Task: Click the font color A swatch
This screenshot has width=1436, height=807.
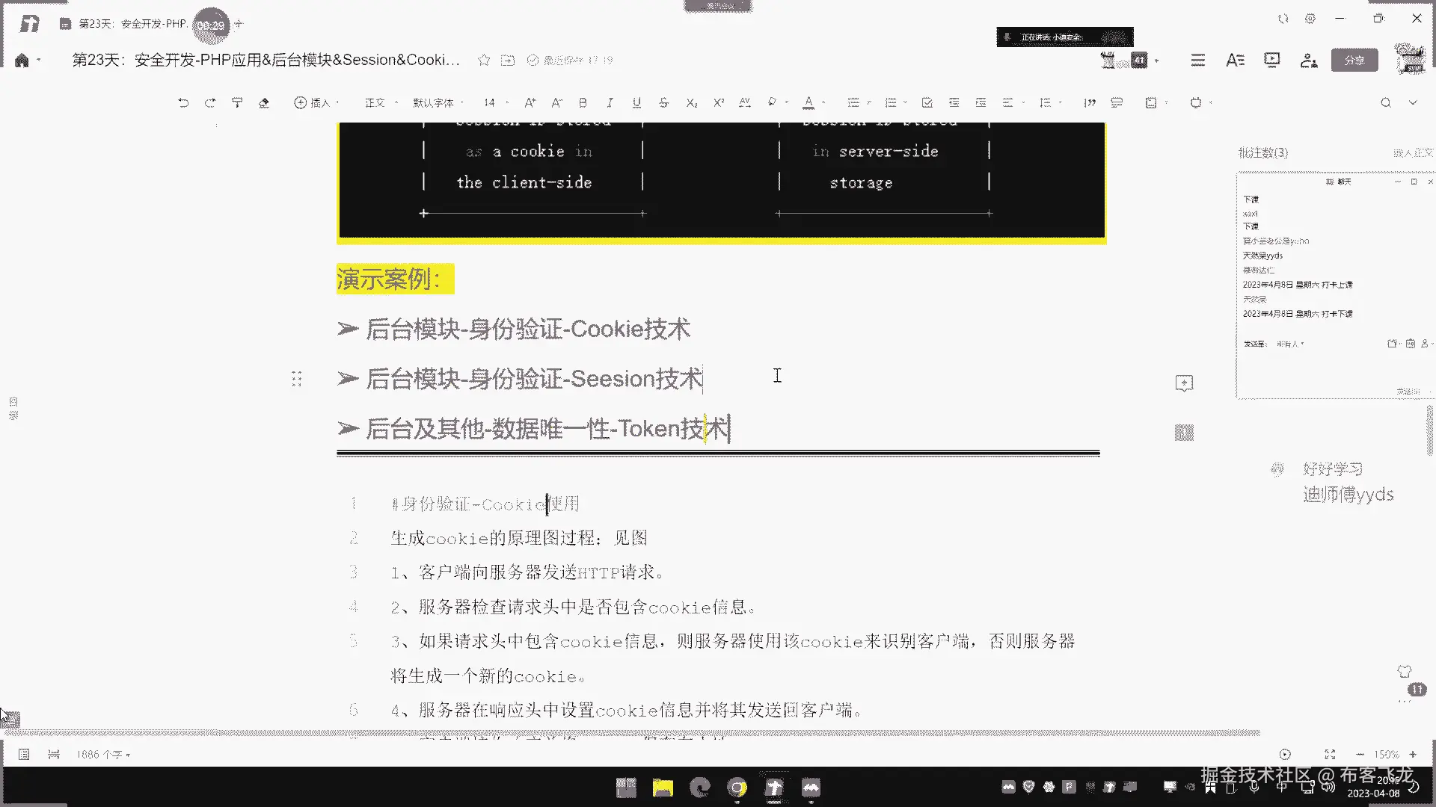Action: tap(808, 103)
